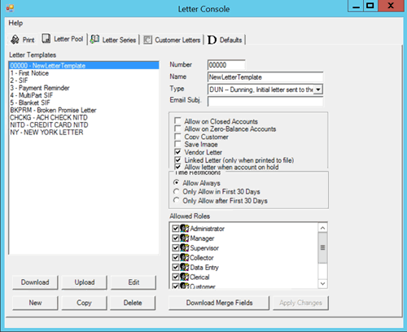Screen dimensions: 407x332
Task: Click the Print tab printer icon
Action: click(15, 40)
